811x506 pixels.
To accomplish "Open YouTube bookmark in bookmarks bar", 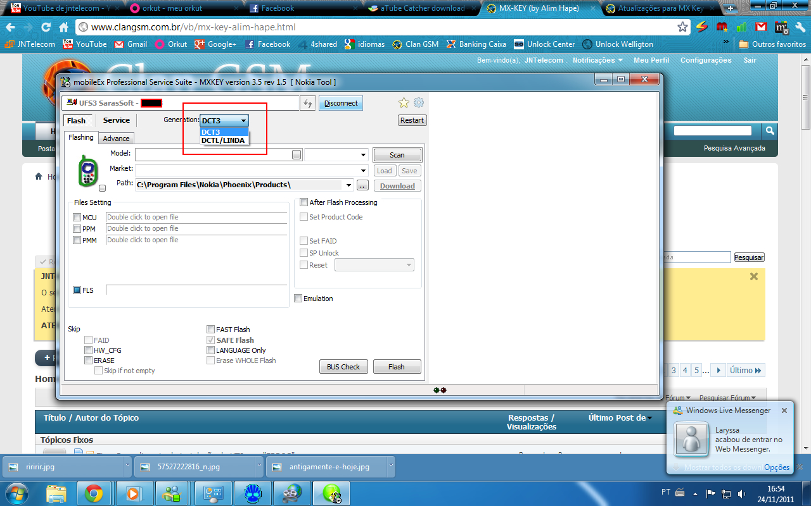I will (x=85, y=44).
